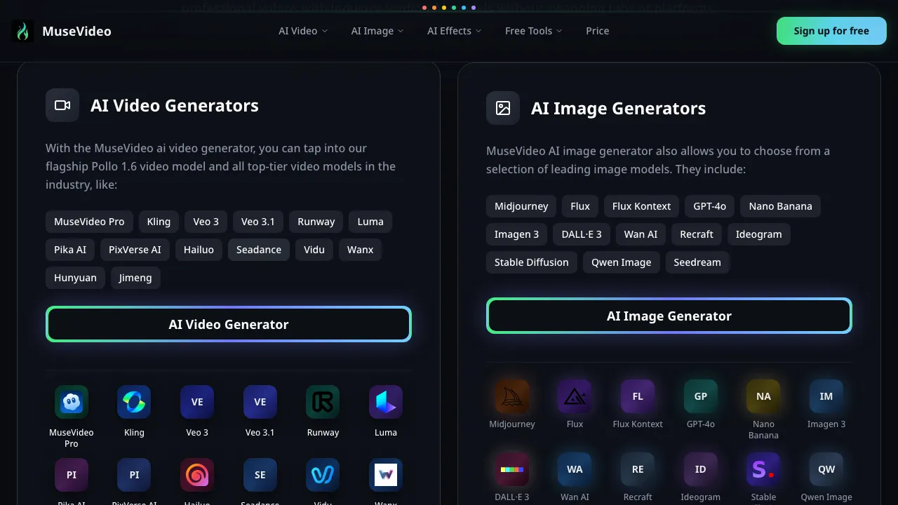Click the DALL·E 3 rainbow icon
Screen dimensions: 898x505
pyautogui.click(x=512, y=469)
